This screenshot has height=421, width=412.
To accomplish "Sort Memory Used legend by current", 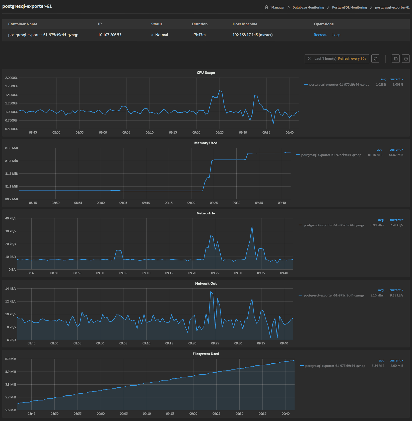I will pos(396,150).
